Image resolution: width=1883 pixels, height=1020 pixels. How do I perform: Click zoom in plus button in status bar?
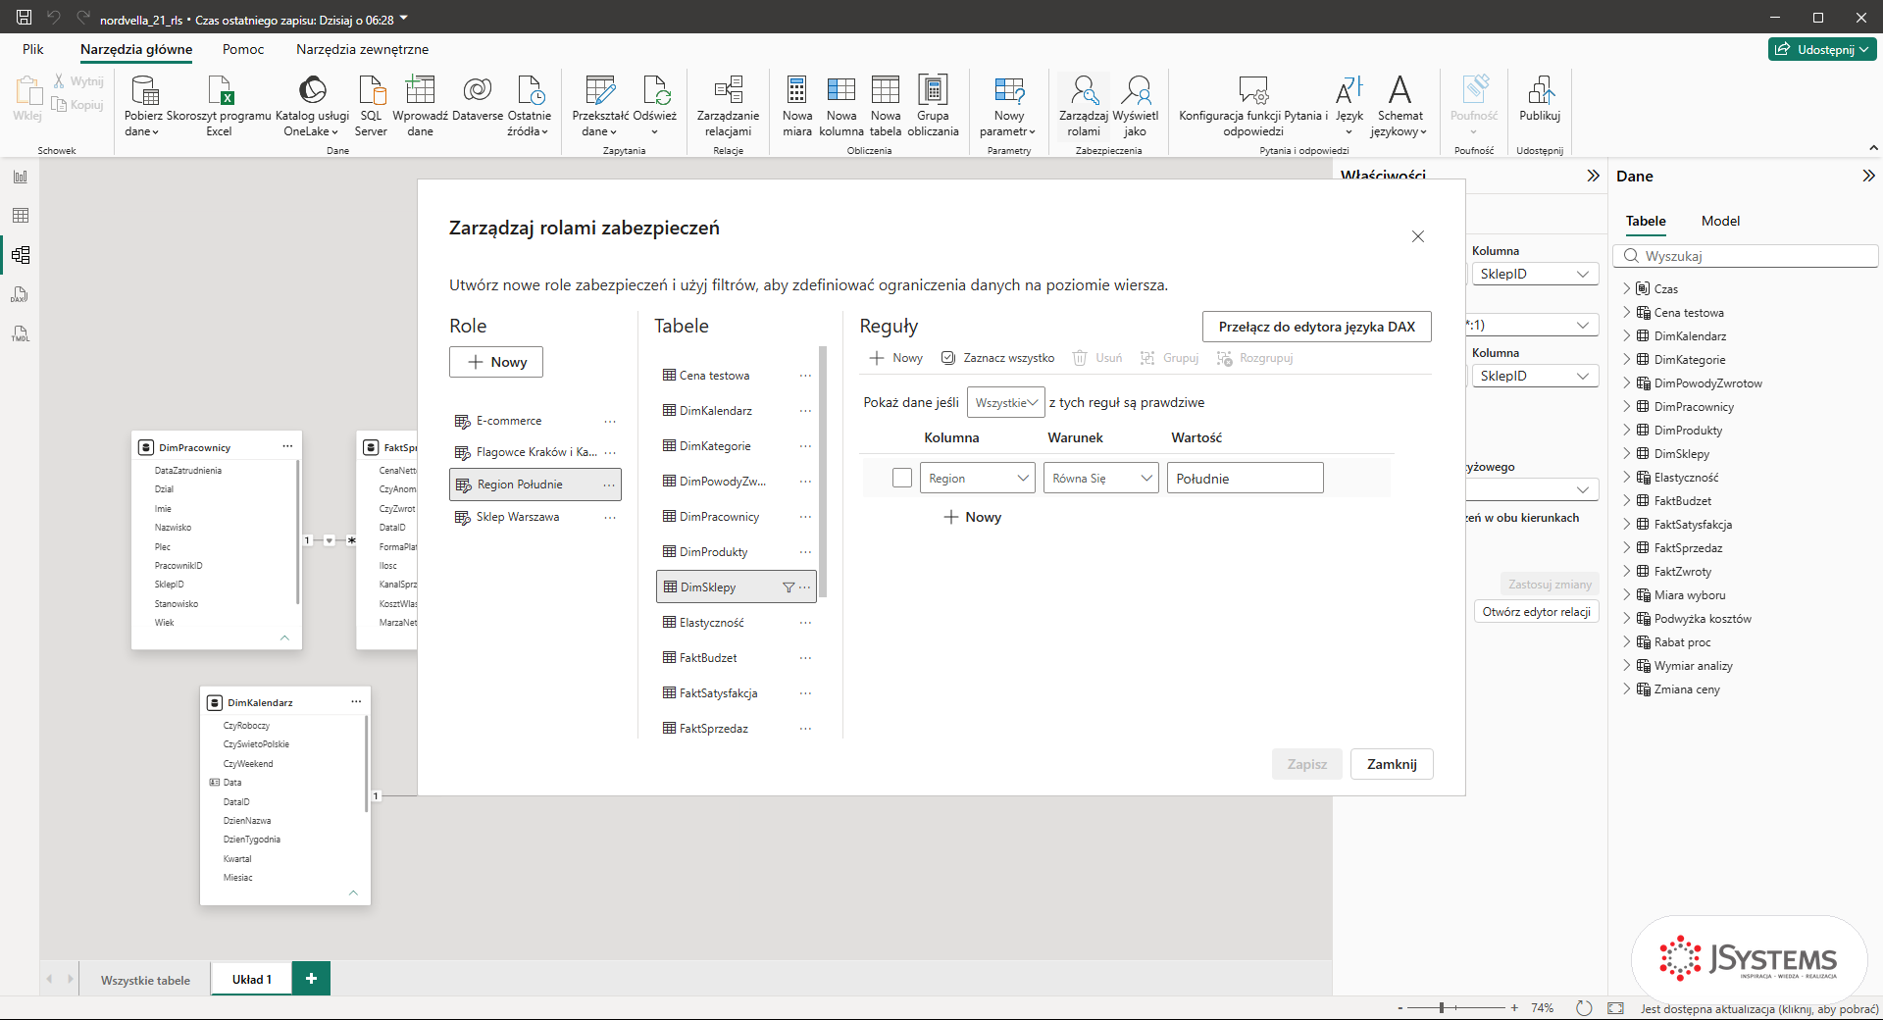point(1514,1007)
